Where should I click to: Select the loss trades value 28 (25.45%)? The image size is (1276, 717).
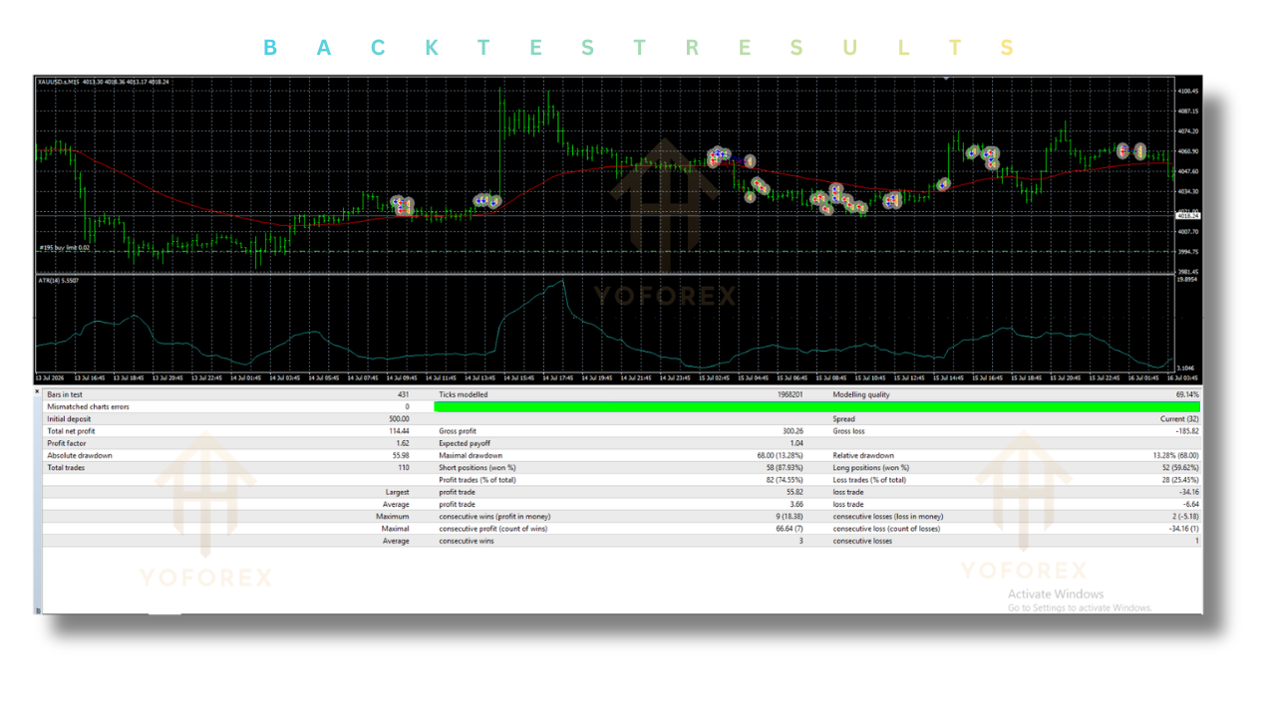pyautogui.click(x=1178, y=480)
